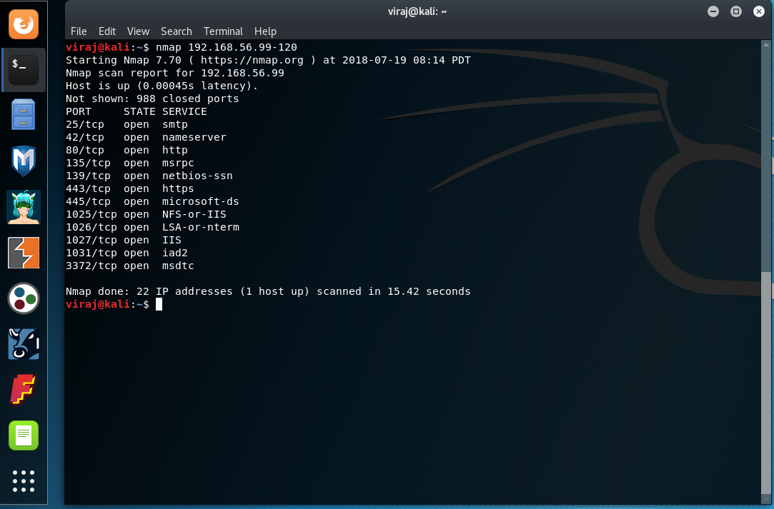The width and height of the screenshot is (774, 509).
Task: Launch the angry-eye Maltego dock icon
Action: (x=24, y=344)
